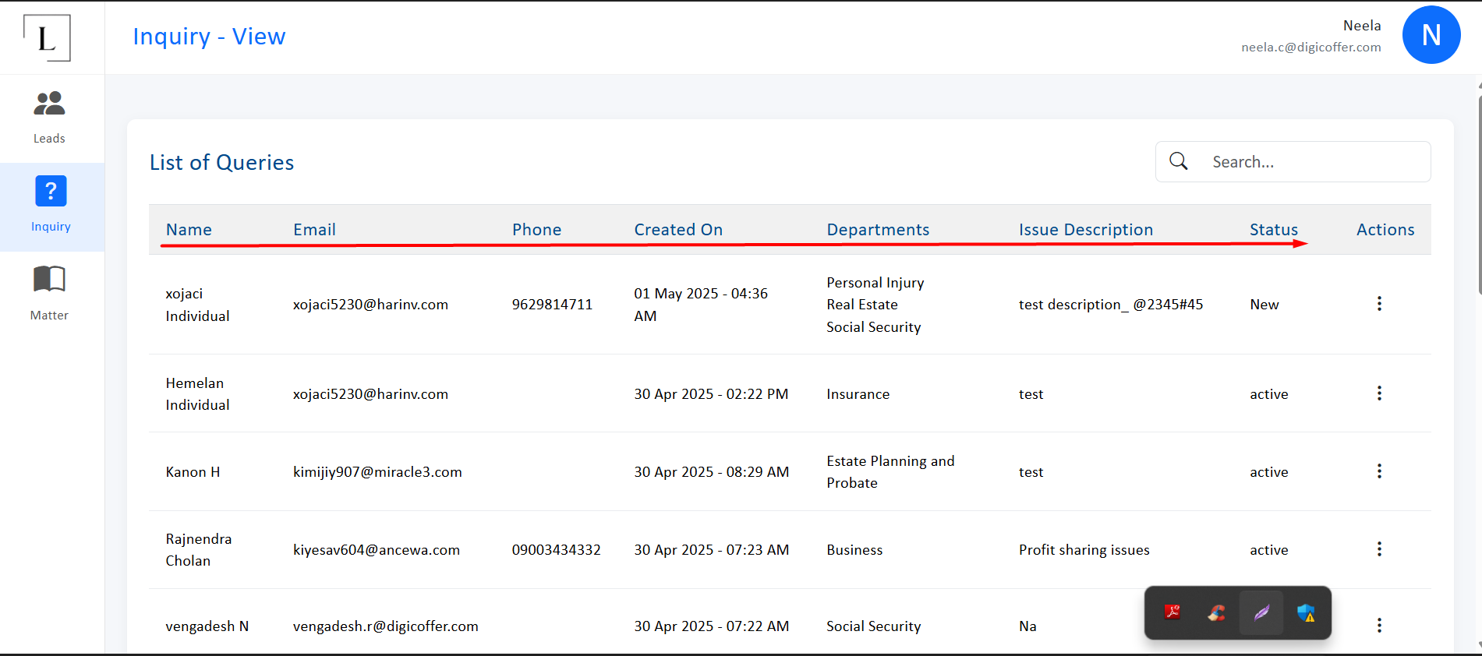Image resolution: width=1482 pixels, height=656 pixels.
Task: Sort by the Name column header
Action: (x=189, y=230)
